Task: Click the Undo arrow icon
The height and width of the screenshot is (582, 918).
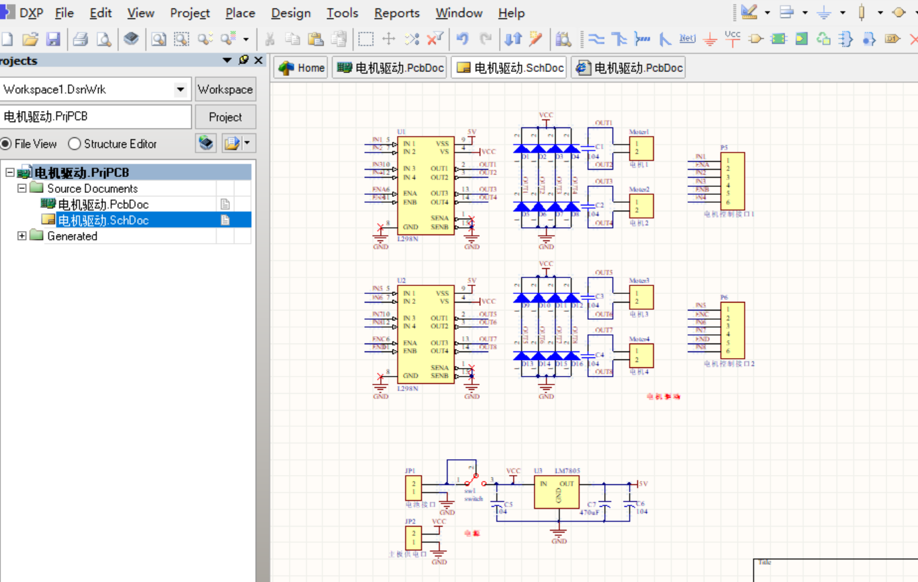Action: [462, 40]
